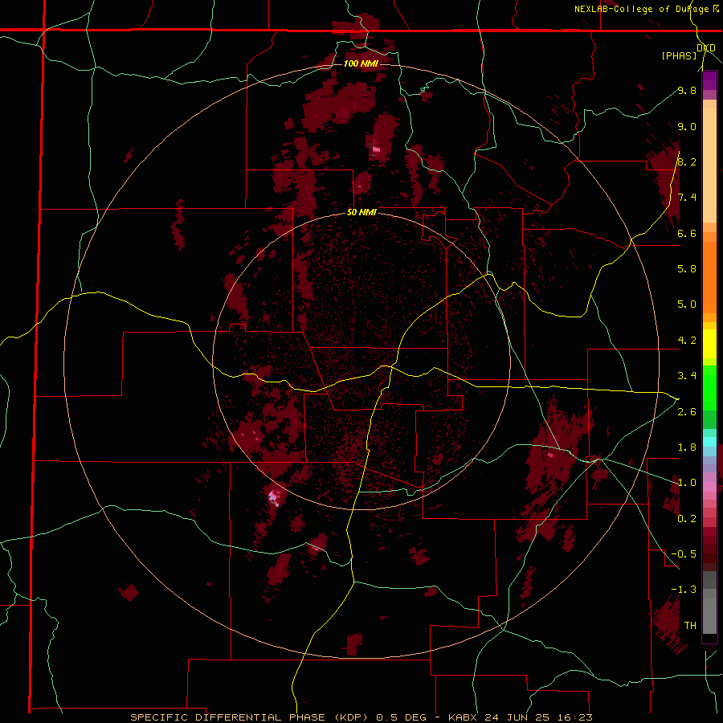The height and width of the screenshot is (723, 723).
Task: Click the Specific Differential Phase KDP caption
Action: [x=361, y=717]
